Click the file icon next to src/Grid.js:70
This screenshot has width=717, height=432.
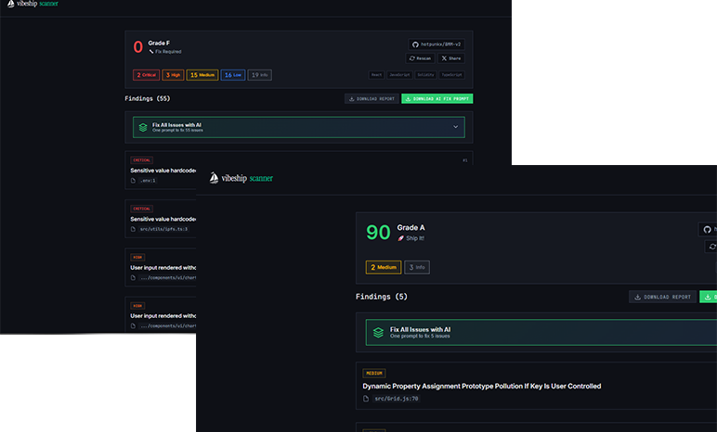coord(366,399)
